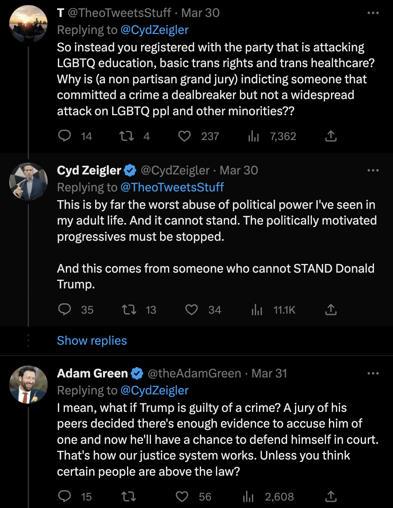393x508 pixels.
Task: Open more options on Adam Green's tweet
Action: point(373,373)
